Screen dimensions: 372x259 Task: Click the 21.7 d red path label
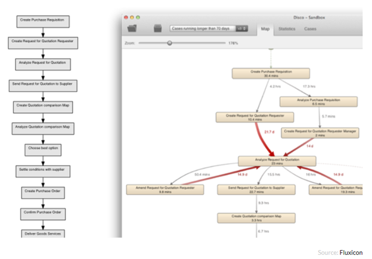pyautogui.click(x=269, y=132)
